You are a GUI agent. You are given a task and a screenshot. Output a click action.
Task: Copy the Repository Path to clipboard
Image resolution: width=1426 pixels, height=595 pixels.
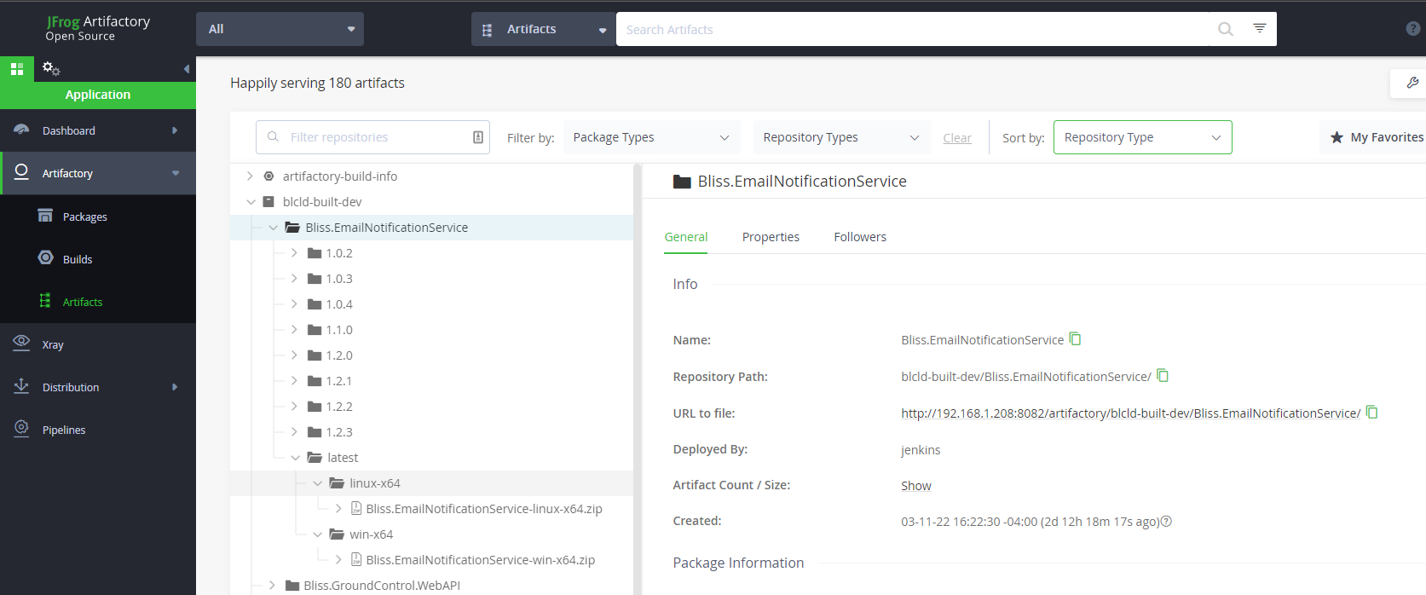(1163, 376)
